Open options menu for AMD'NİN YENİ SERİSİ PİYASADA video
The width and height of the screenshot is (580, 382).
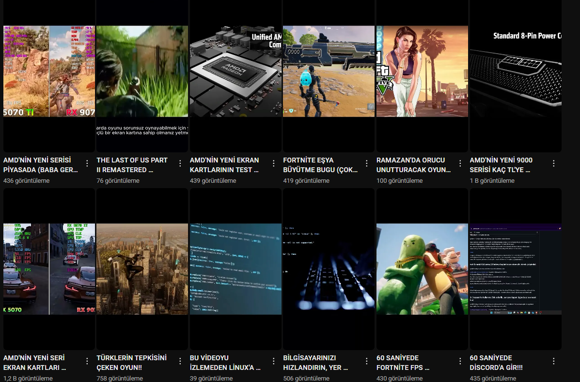point(87,163)
